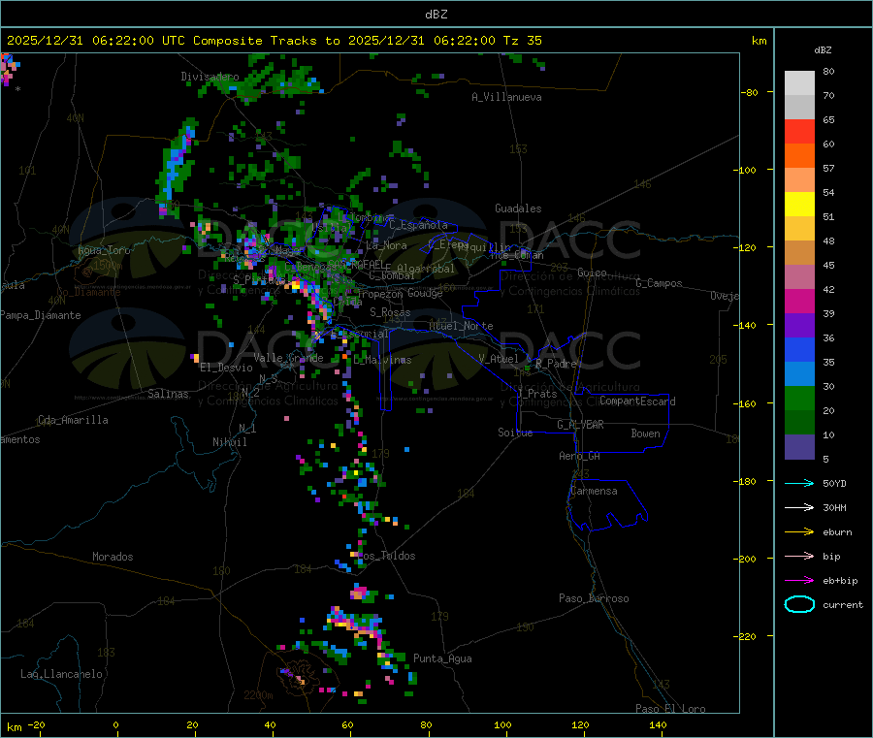This screenshot has height=738, width=873.
Task: Click the 'V_Atuel' map label
Action: 499,359
